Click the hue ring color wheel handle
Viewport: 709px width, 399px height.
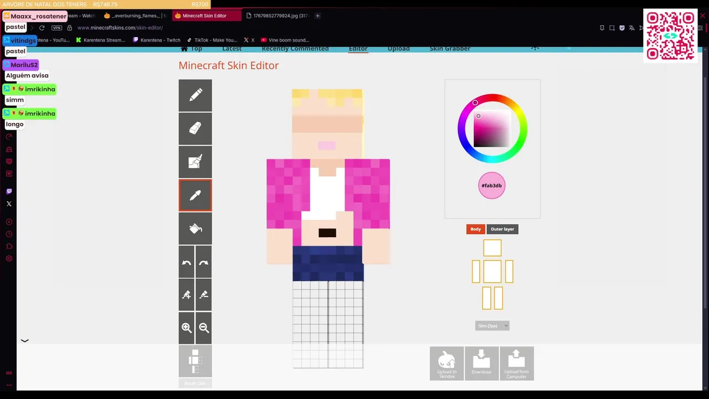[x=475, y=103]
